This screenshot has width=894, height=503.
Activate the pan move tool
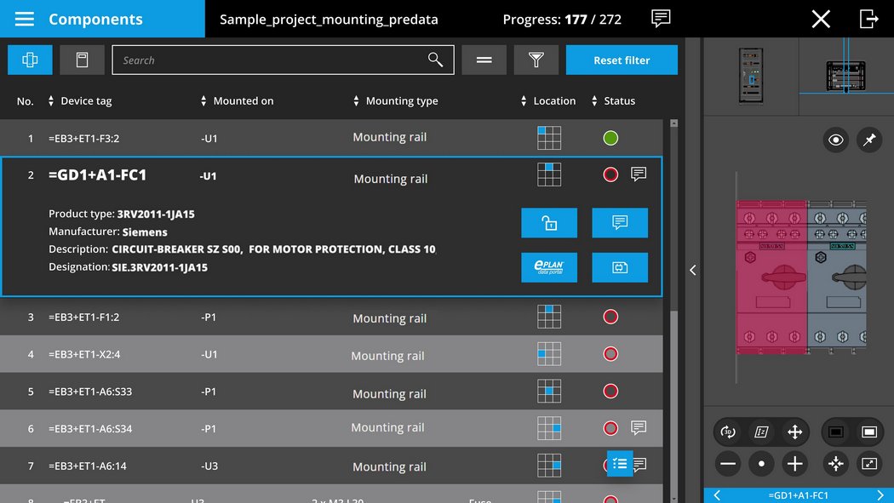point(794,432)
